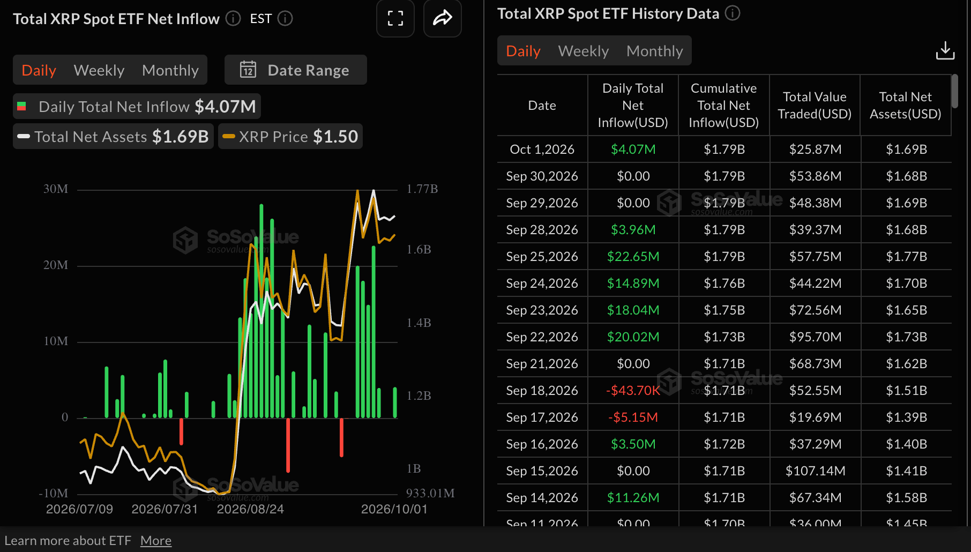
Task: Click the Total Net Assets(USD) column header
Action: [x=906, y=106]
